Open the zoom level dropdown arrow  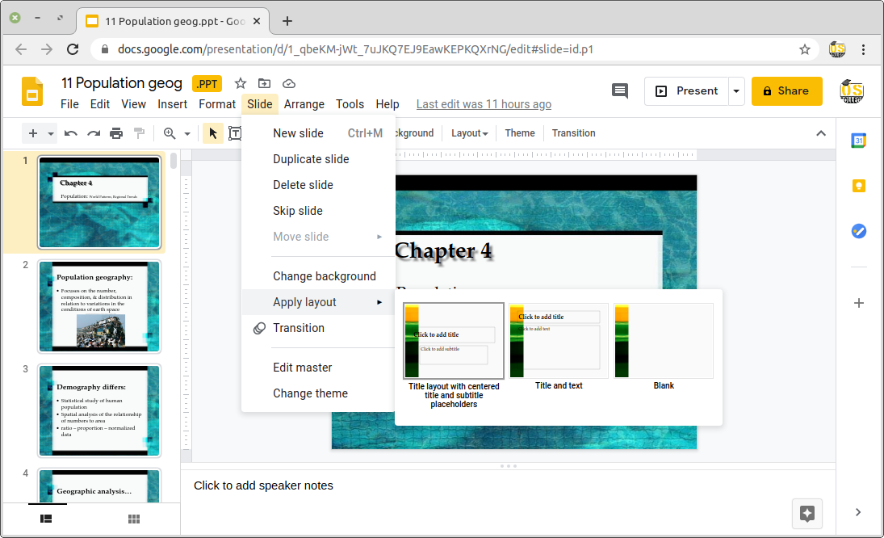(187, 133)
